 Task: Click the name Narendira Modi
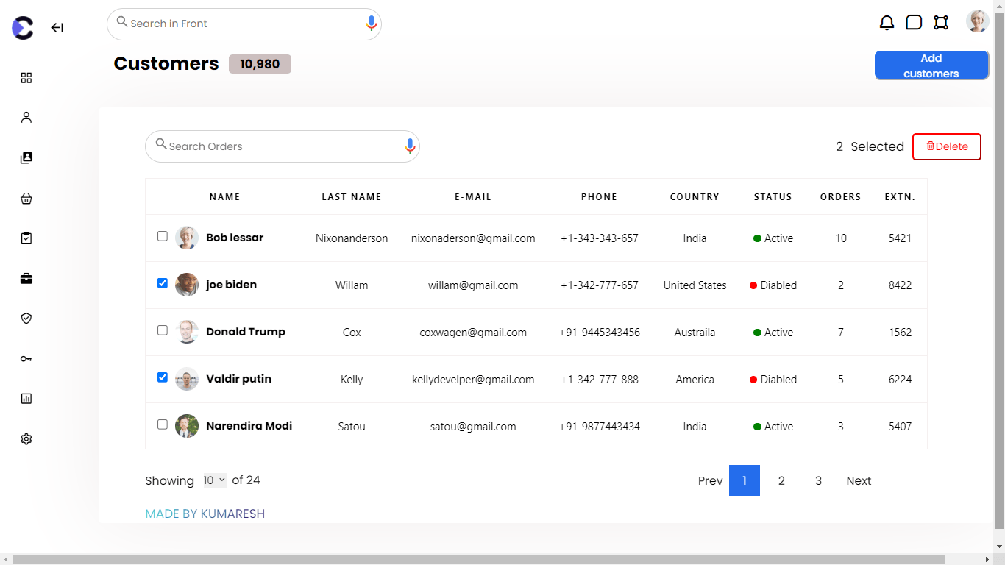(x=249, y=426)
